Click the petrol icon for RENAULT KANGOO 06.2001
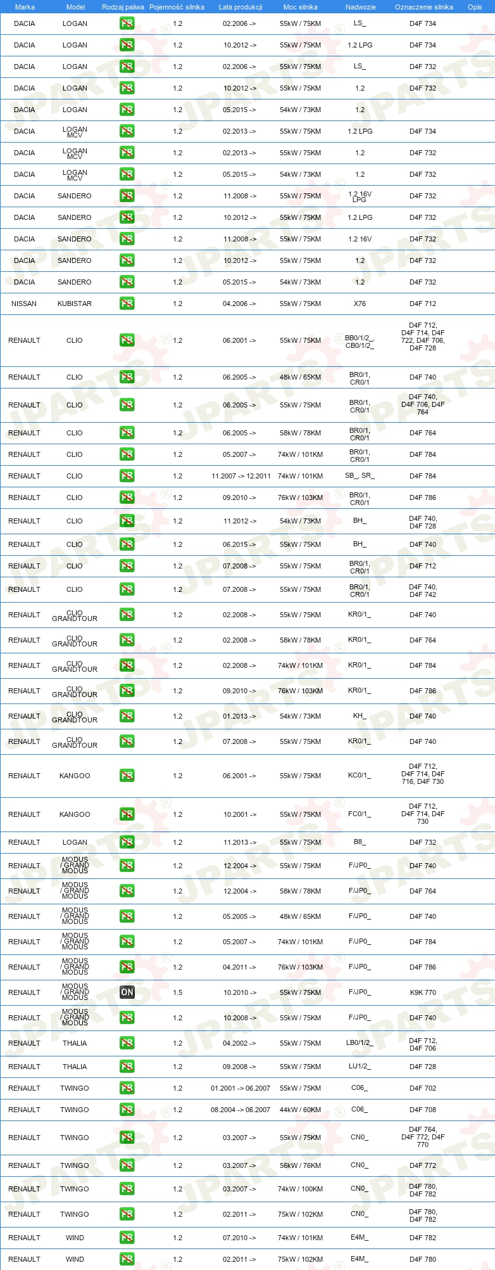This screenshot has height=1270, width=495. 127,776
